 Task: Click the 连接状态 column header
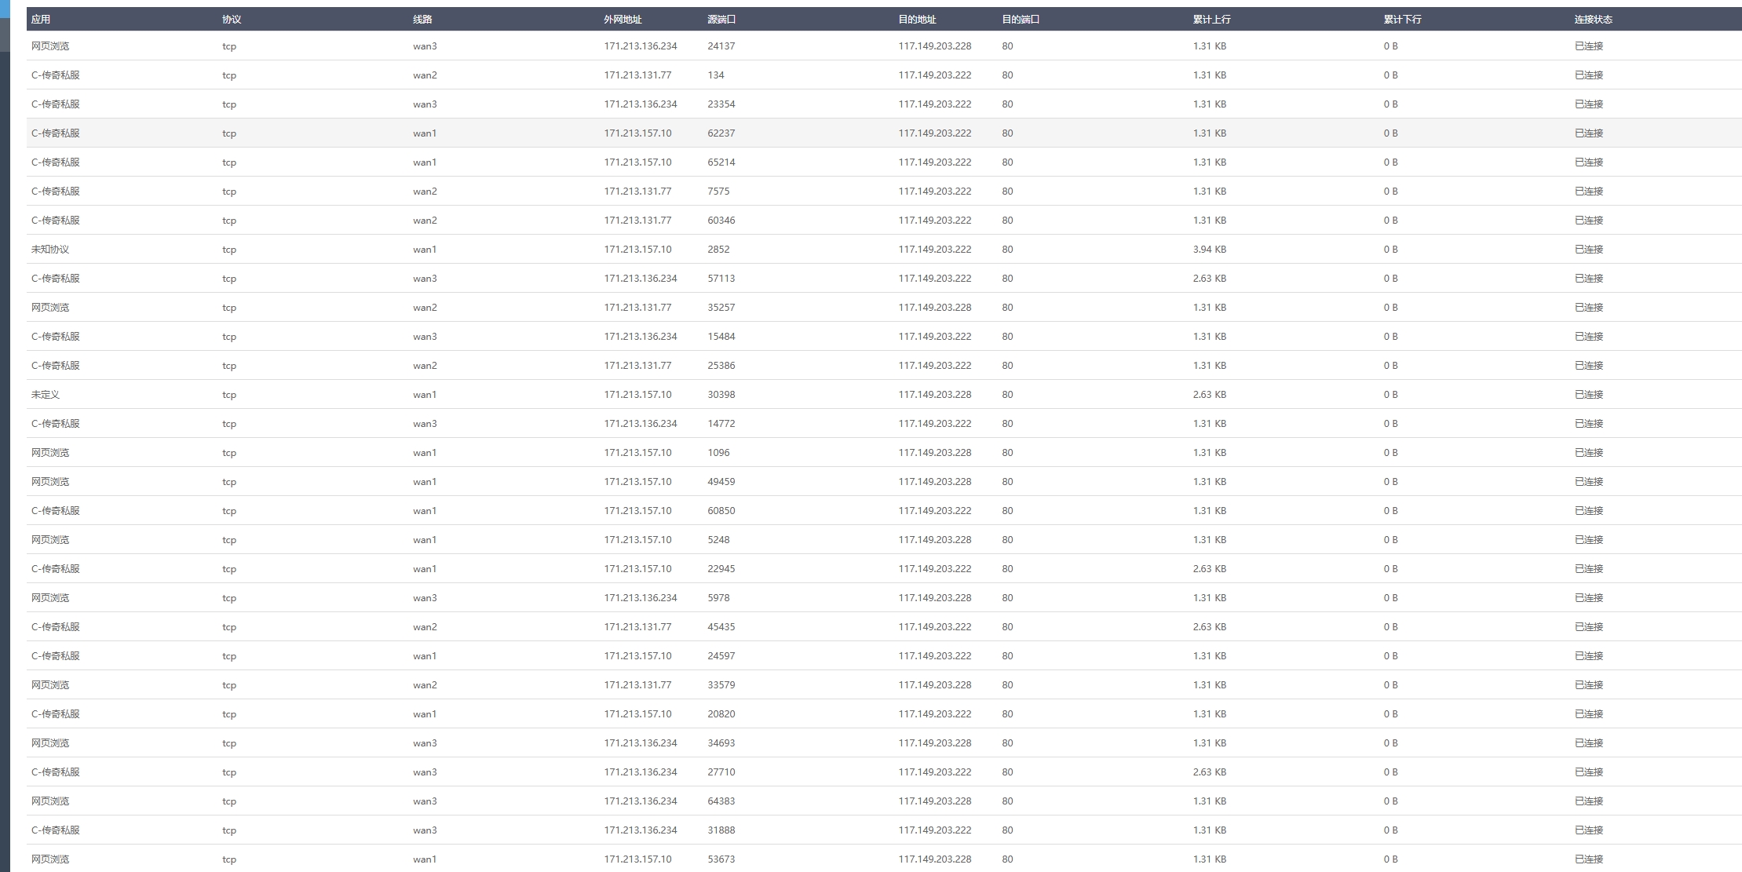pos(1593,20)
